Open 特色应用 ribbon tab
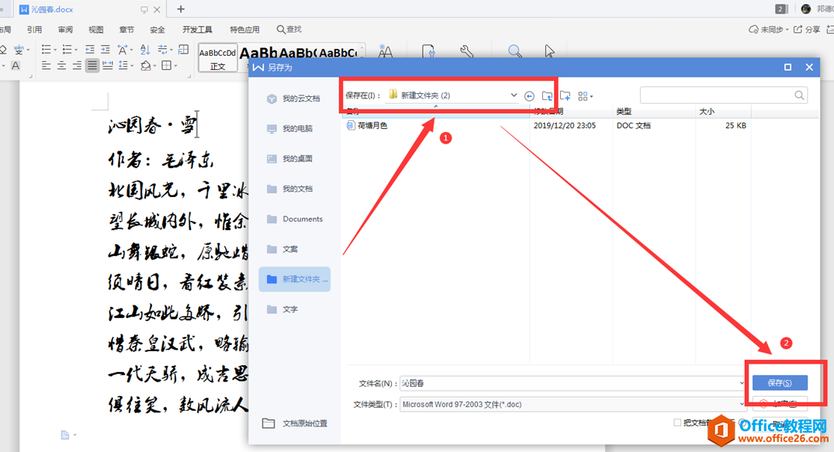Image resolution: width=834 pixels, height=452 pixels. coord(244,29)
